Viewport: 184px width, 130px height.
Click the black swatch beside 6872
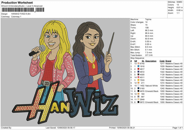138,102
